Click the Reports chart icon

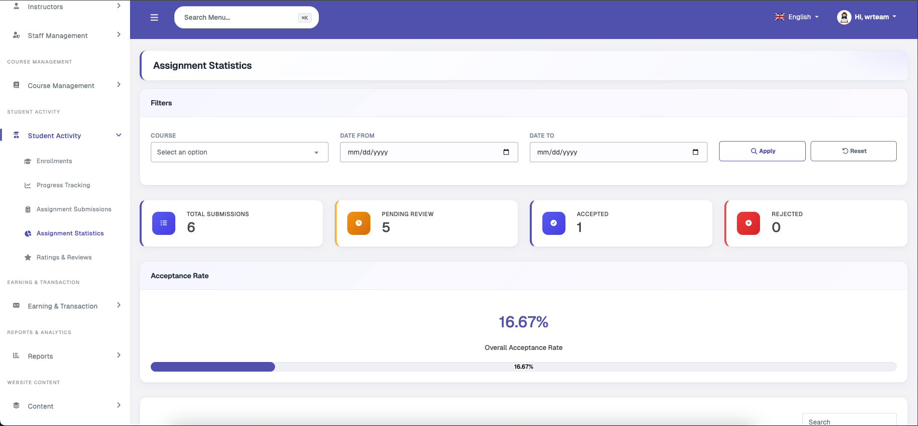tap(16, 356)
